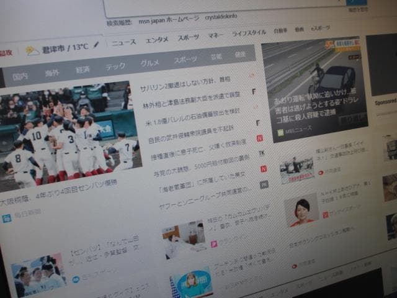
Task: Open the 国内 news category tab
Action: click(20, 76)
